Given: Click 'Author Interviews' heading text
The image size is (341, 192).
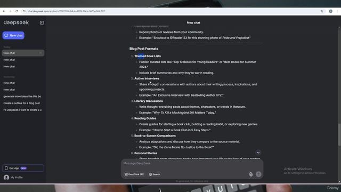Looking at the screenshot, I should tap(147, 78).
